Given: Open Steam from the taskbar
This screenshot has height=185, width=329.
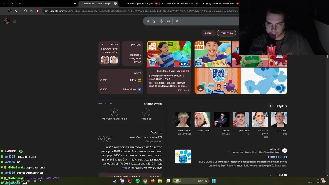Looking at the screenshot, I should click(115, 181).
